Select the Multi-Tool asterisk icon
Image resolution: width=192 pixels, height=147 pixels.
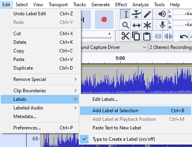click(147, 25)
